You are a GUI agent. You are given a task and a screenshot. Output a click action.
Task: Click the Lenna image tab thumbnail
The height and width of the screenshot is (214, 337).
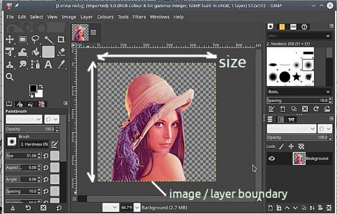(x=80, y=32)
